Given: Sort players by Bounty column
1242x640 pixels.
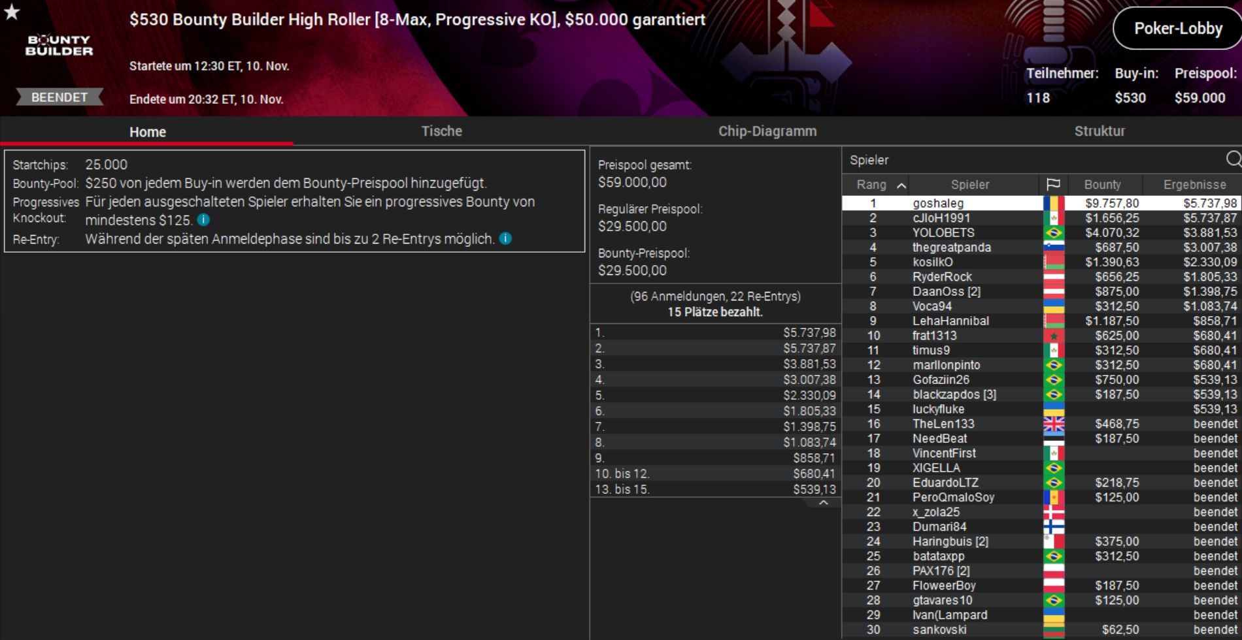Looking at the screenshot, I should pyautogui.click(x=1102, y=185).
